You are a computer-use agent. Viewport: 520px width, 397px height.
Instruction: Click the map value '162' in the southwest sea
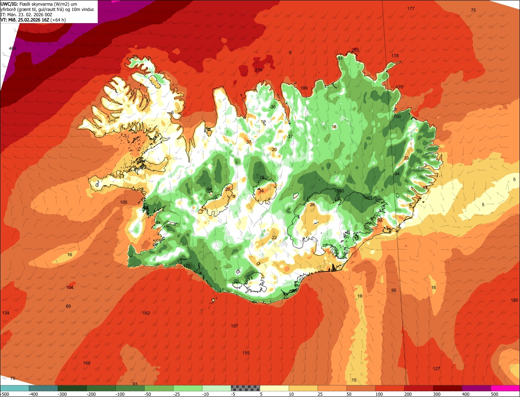[x=146, y=313]
